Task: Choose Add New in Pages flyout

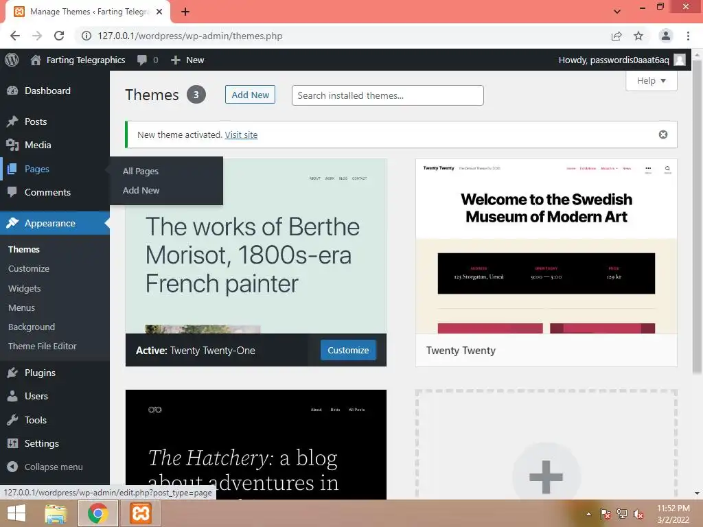Action: coord(141,191)
